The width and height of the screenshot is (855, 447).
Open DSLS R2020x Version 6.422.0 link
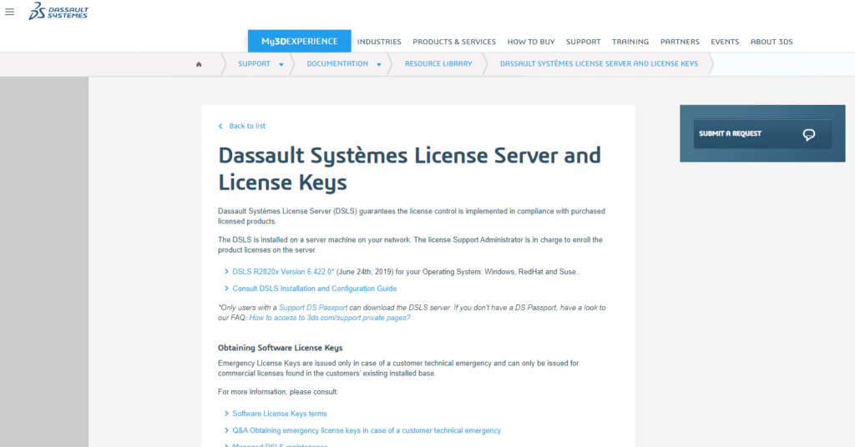click(283, 272)
